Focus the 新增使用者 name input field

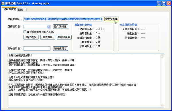(x=37, y=49)
